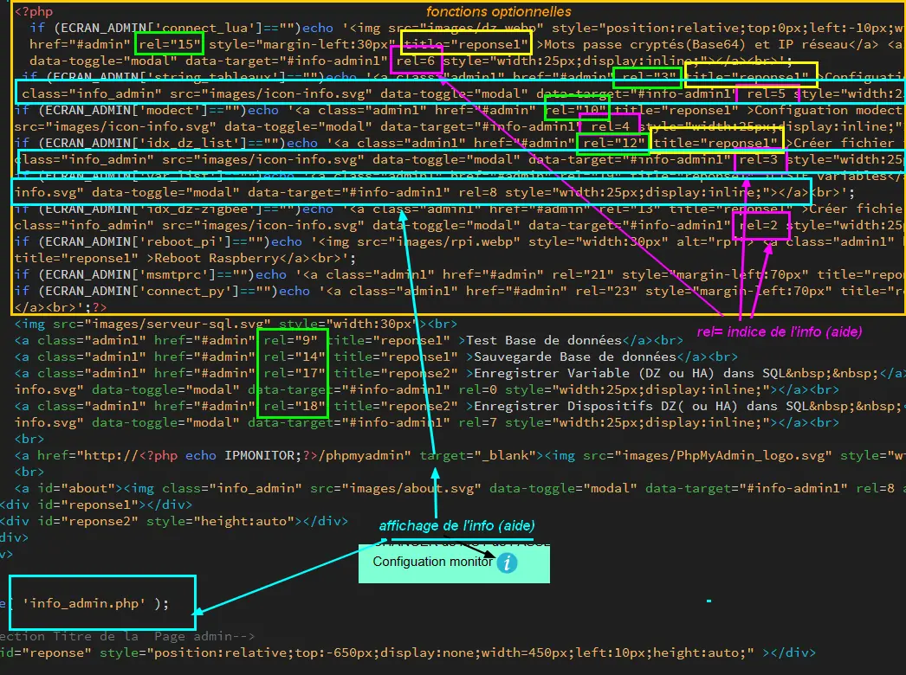Click the cyan 'affichage de l'info (aide)' caption
The image size is (906, 675).
456,526
